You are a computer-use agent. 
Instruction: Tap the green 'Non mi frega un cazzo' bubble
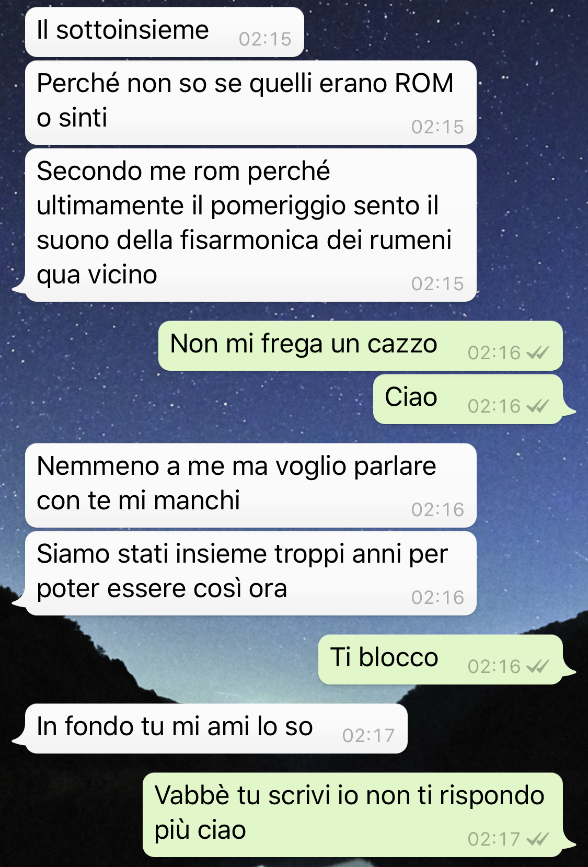pyautogui.click(x=361, y=346)
